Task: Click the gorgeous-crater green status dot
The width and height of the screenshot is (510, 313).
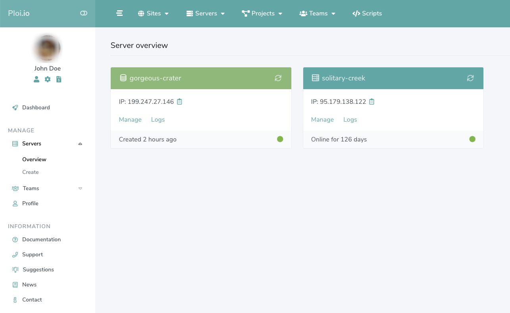Action: (280, 139)
